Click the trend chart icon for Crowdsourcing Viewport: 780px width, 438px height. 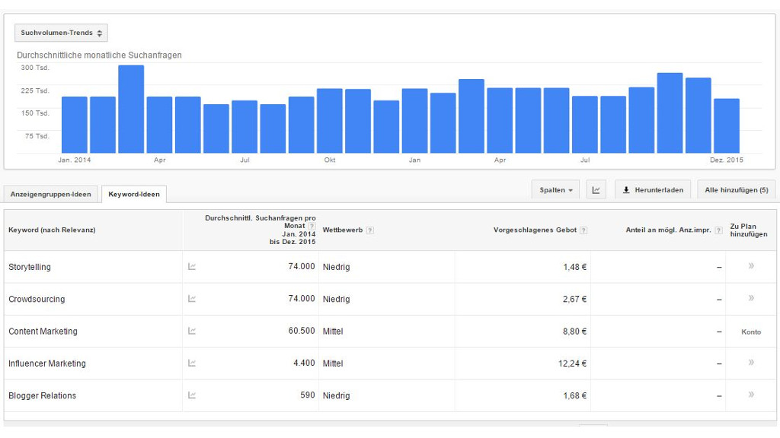click(x=192, y=299)
